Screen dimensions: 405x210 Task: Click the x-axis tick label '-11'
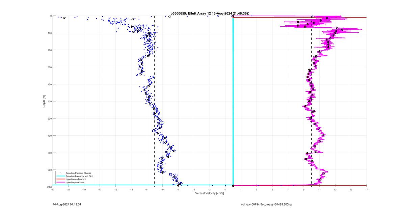(147, 189)
